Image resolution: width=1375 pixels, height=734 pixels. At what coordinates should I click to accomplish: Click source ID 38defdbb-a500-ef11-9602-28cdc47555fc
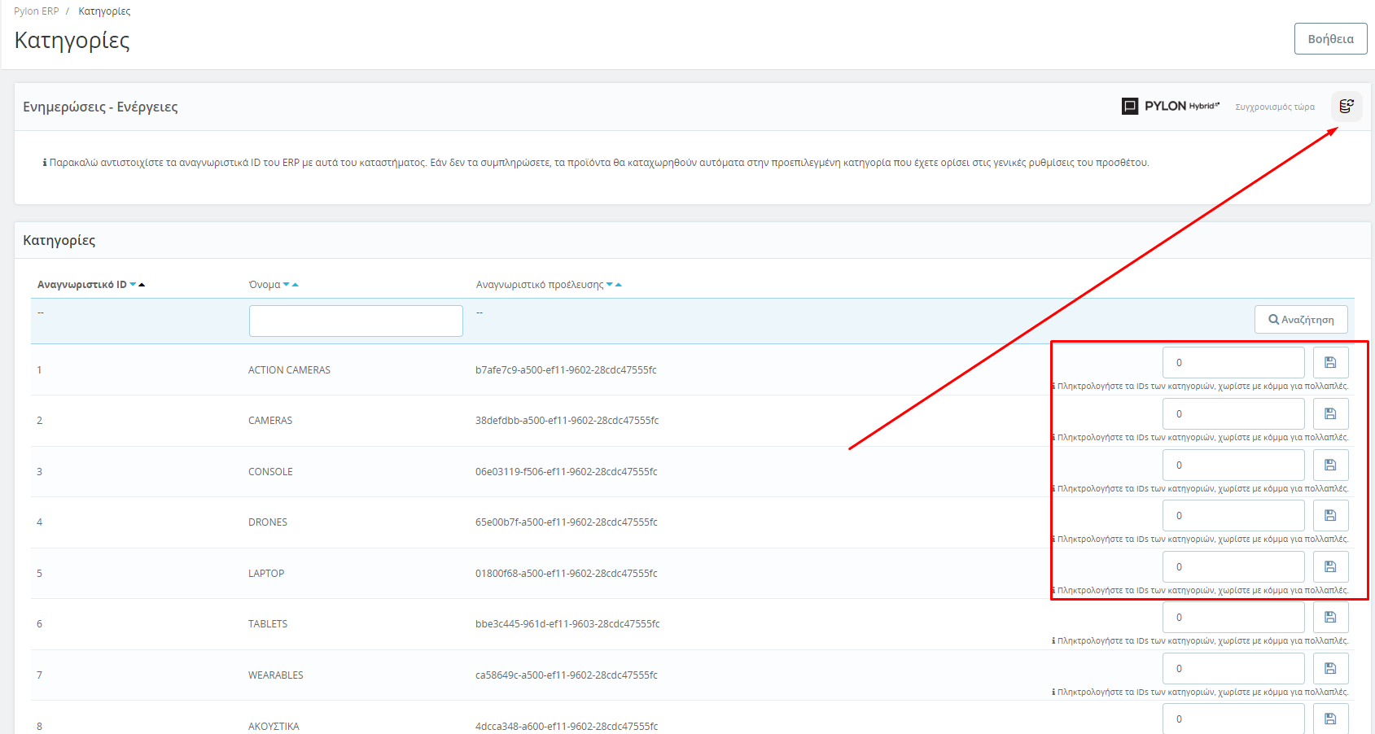[x=567, y=421]
